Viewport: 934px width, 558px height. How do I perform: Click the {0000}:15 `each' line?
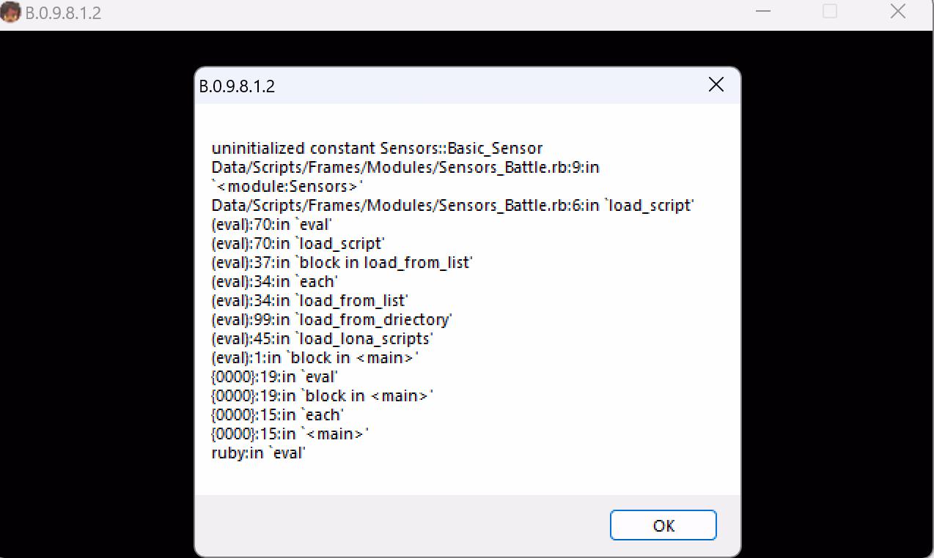pos(277,415)
